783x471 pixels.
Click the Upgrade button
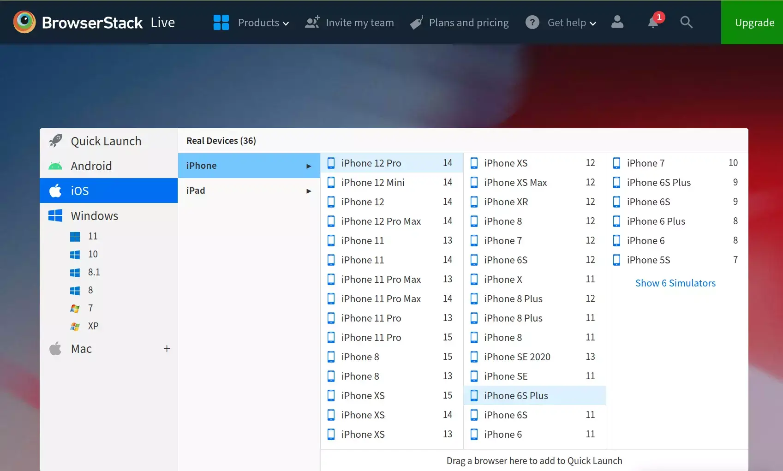click(754, 22)
